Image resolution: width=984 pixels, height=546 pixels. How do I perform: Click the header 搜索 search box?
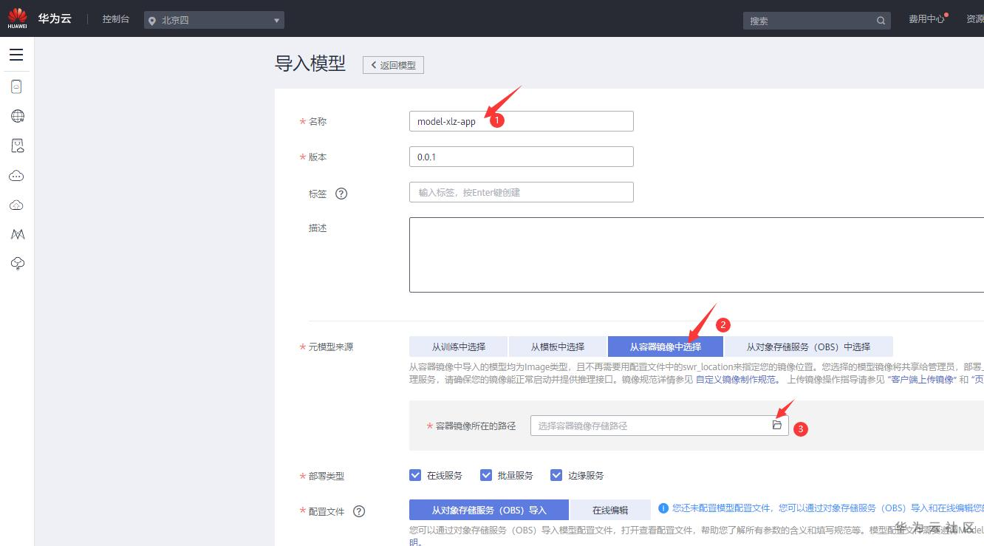[816, 21]
